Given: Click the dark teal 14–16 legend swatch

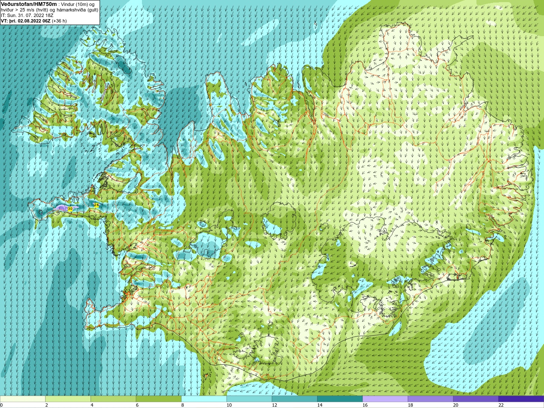Looking at the screenshot, I should [x=340, y=399].
